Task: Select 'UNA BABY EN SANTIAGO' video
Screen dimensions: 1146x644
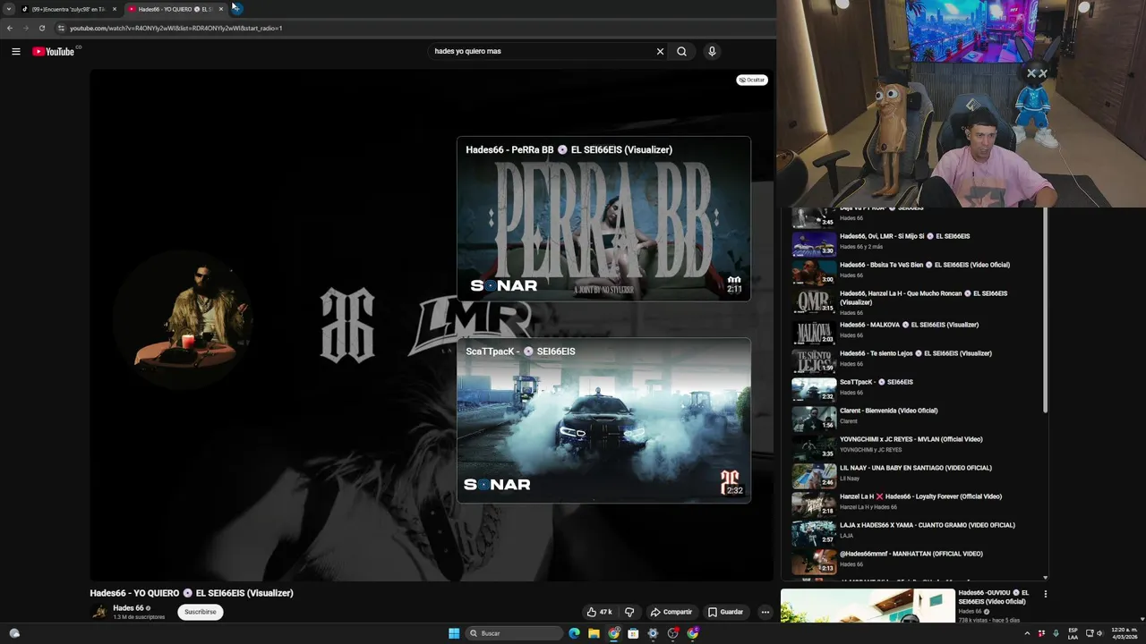Action: 913,473
